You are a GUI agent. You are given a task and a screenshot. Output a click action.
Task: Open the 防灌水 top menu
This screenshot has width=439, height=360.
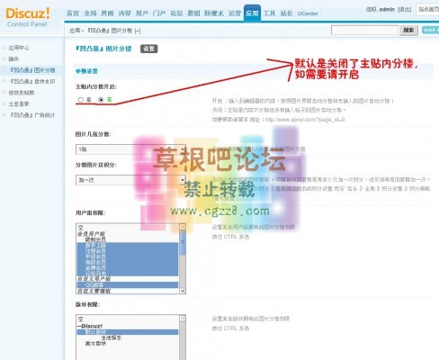pyautogui.click(x=214, y=13)
